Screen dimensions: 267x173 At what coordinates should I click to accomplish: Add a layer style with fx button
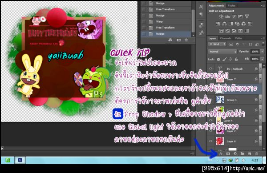[221, 154]
